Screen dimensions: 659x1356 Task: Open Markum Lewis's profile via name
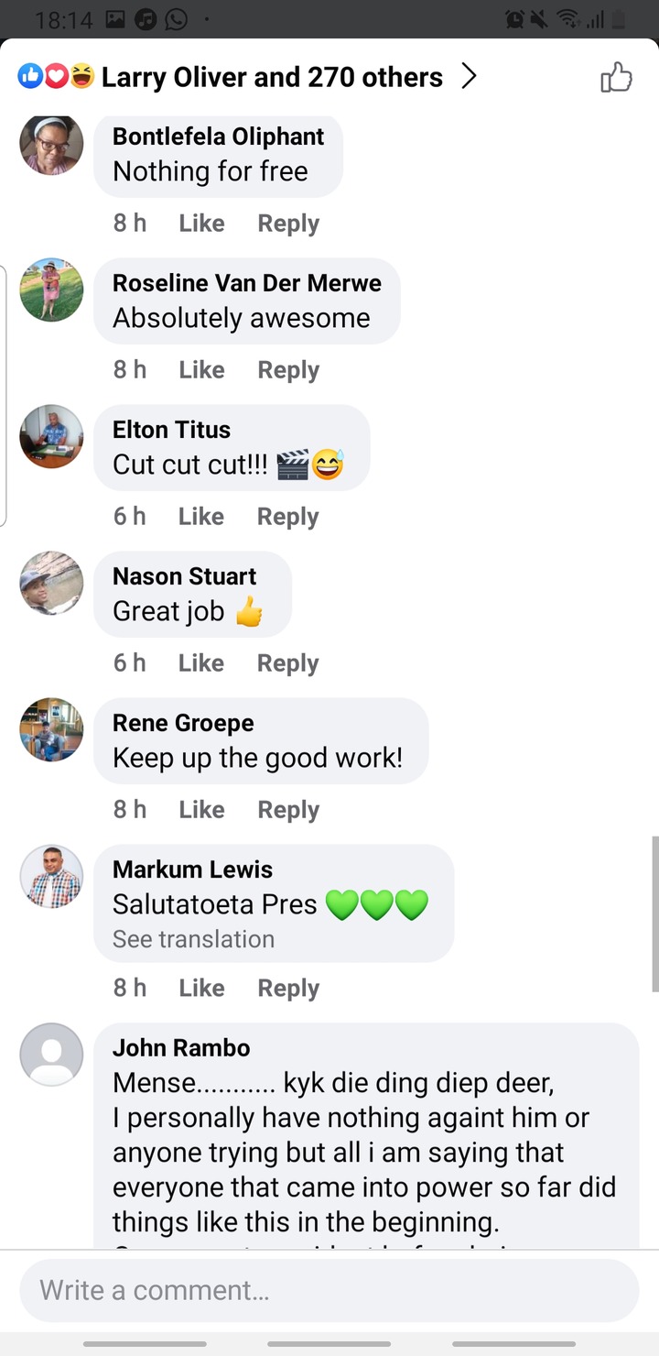click(x=192, y=869)
